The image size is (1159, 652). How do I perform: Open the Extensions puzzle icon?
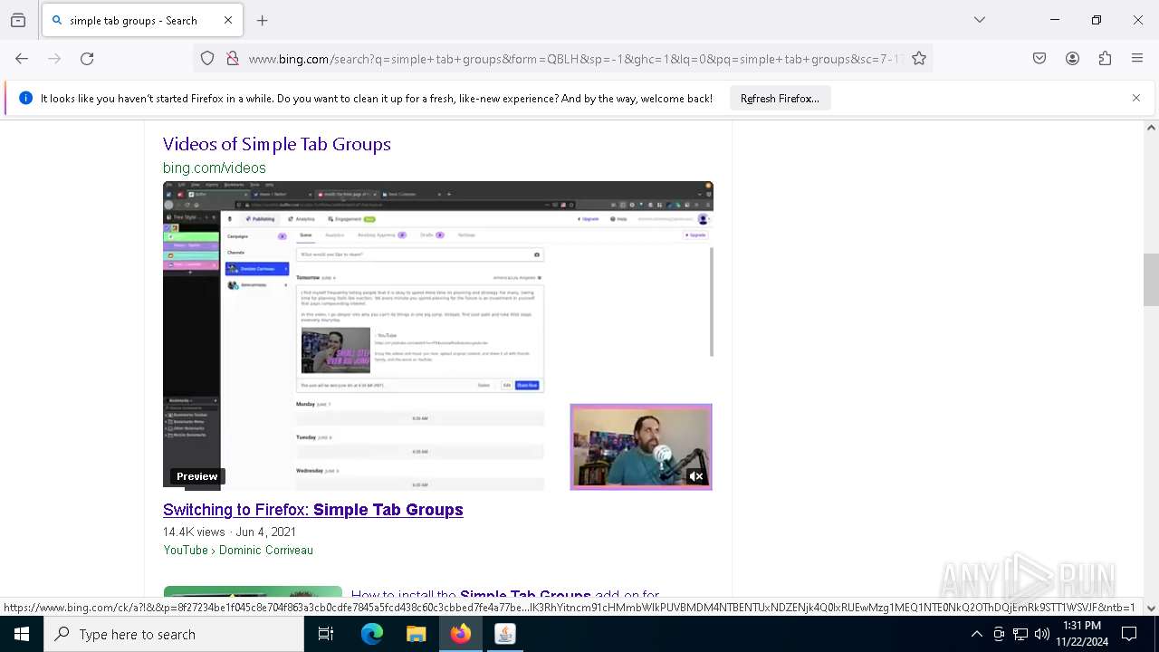pos(1105,59)
